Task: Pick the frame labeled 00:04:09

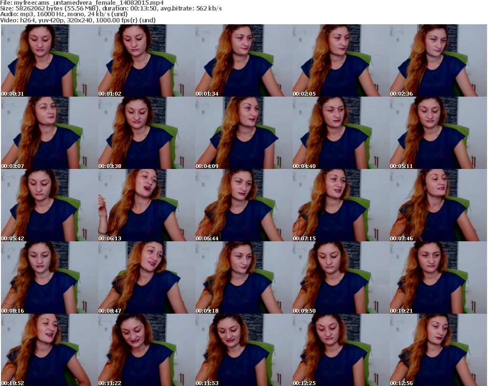Action: [x=244, y=133]
